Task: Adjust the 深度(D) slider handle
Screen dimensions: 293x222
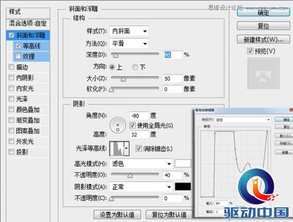Action: pyautogui.click(x=115, y=56)
